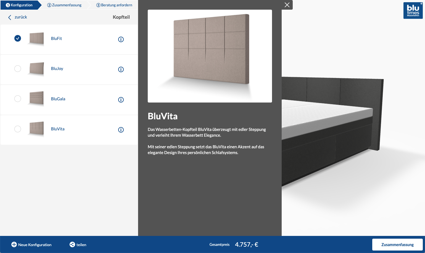The width and height of the screenshot is (425, 253).
Task: Click the large BluVita preview image
Action: click(x=210, y=56)
